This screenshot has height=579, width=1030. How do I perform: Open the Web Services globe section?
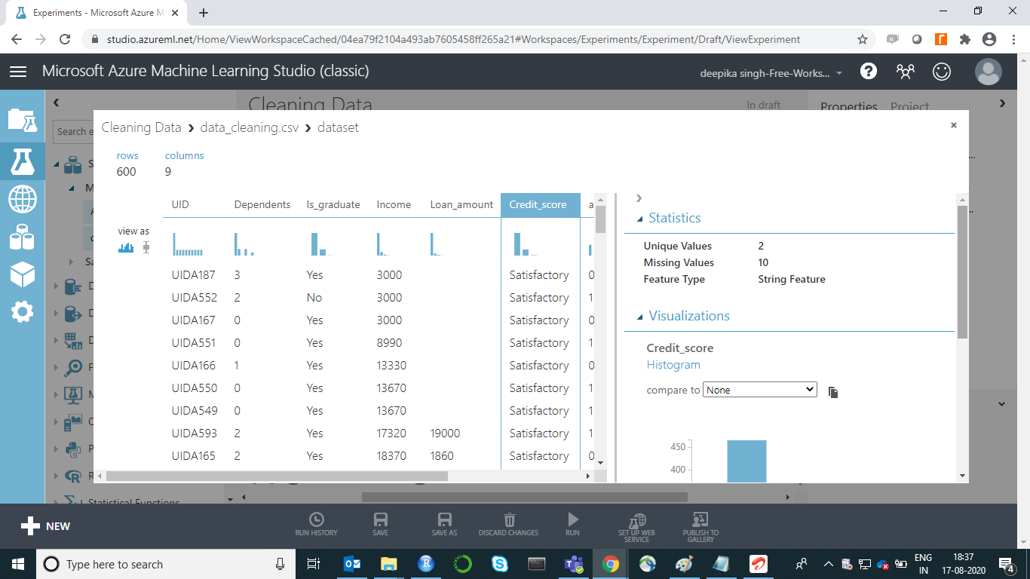(22, 200)
